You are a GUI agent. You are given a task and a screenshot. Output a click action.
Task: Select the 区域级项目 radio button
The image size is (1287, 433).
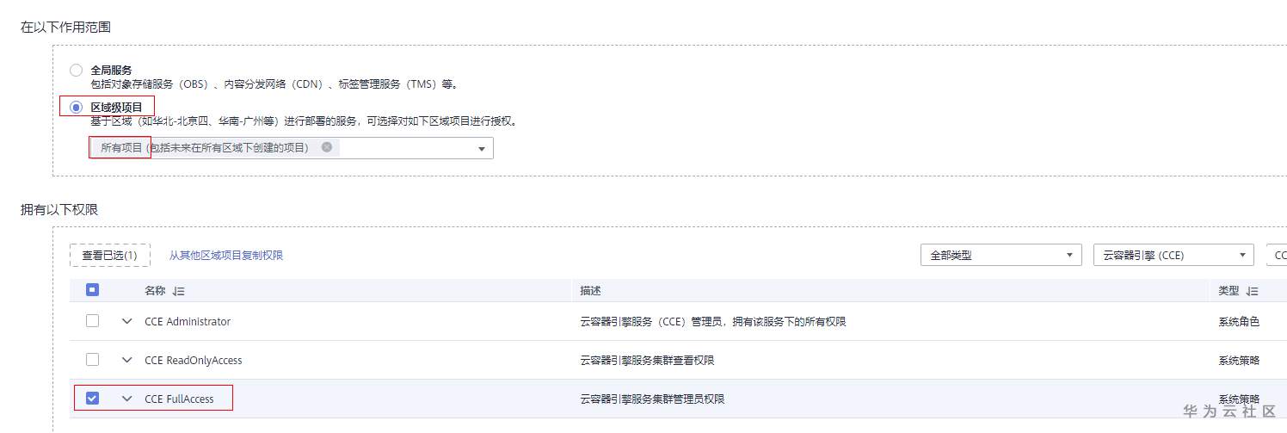tap(77, 107)
